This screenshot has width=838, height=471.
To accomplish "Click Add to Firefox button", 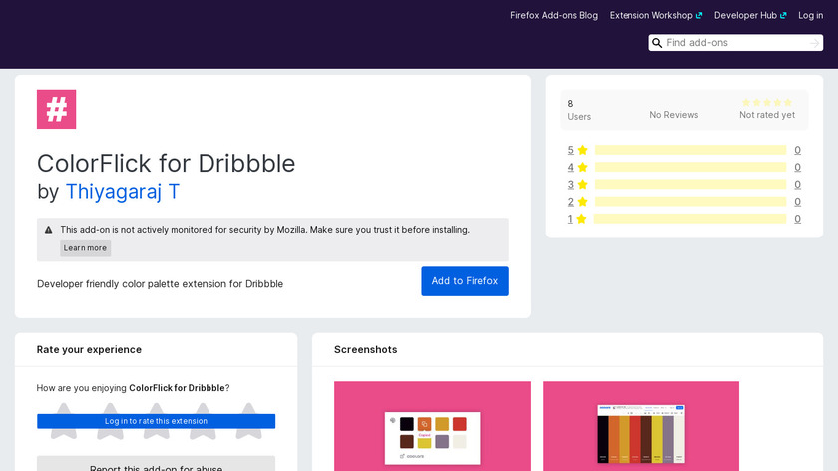I will (465, 281).
